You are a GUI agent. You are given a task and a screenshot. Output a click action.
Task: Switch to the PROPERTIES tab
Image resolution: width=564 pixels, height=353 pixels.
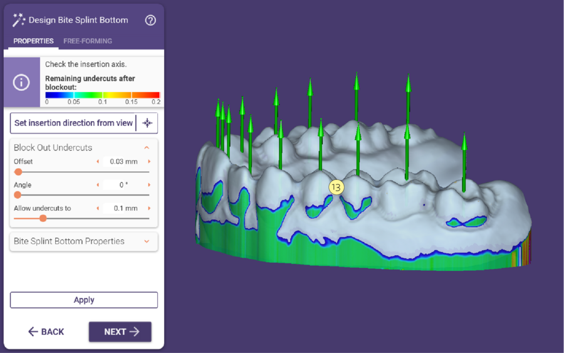click(33, 41)
